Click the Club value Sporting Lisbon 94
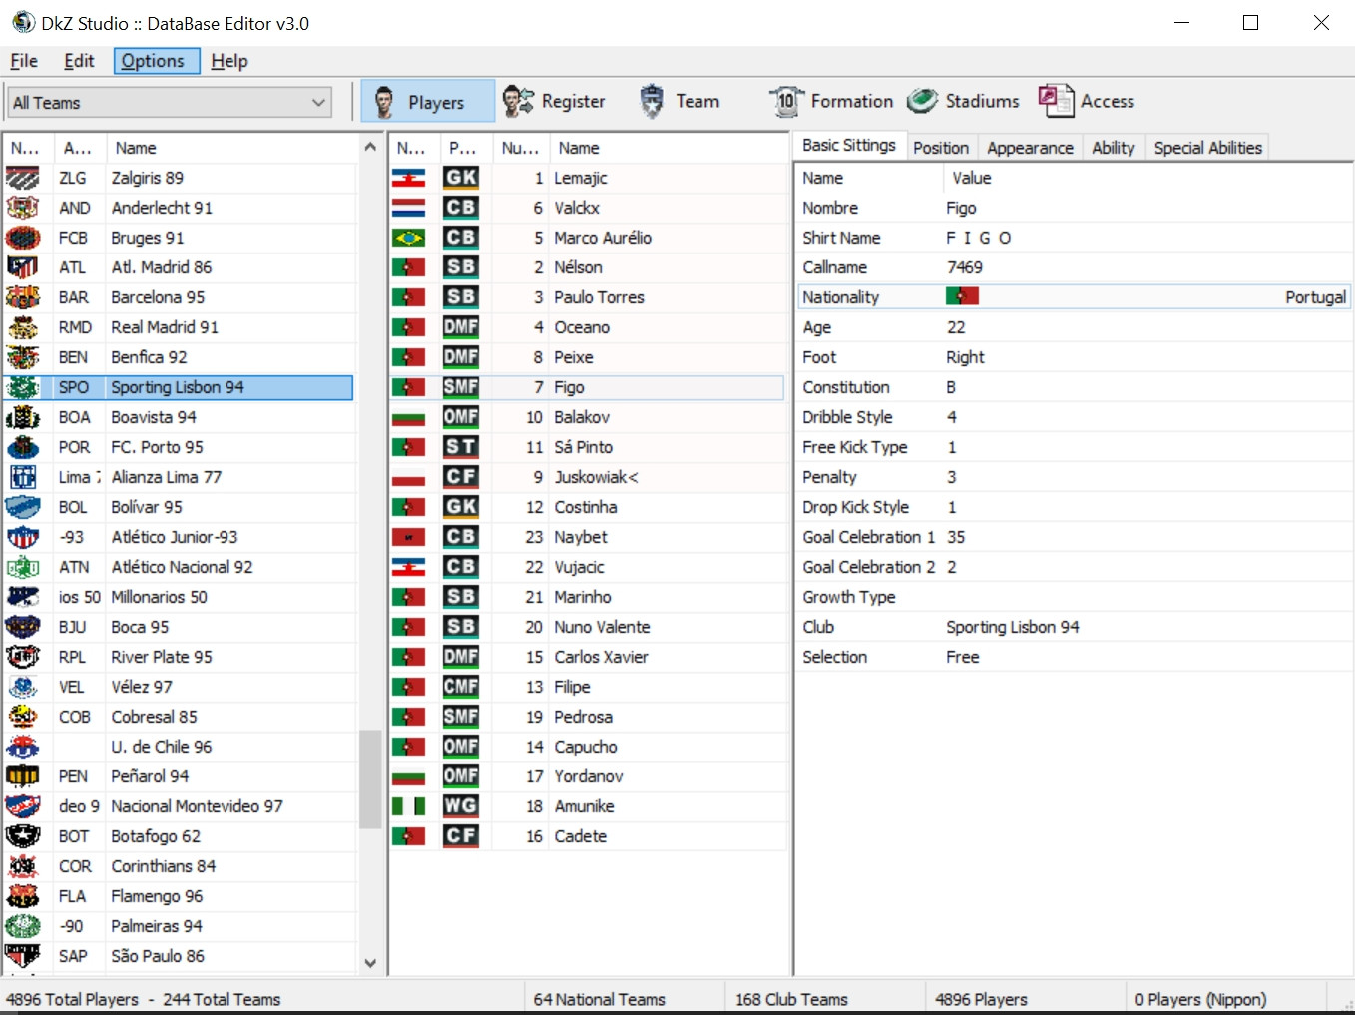This screenshot has width=1355, height=1015. [1013, 627]
